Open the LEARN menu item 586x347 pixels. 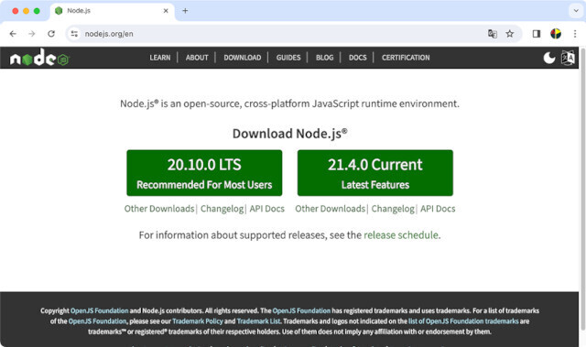pos(160,58)
